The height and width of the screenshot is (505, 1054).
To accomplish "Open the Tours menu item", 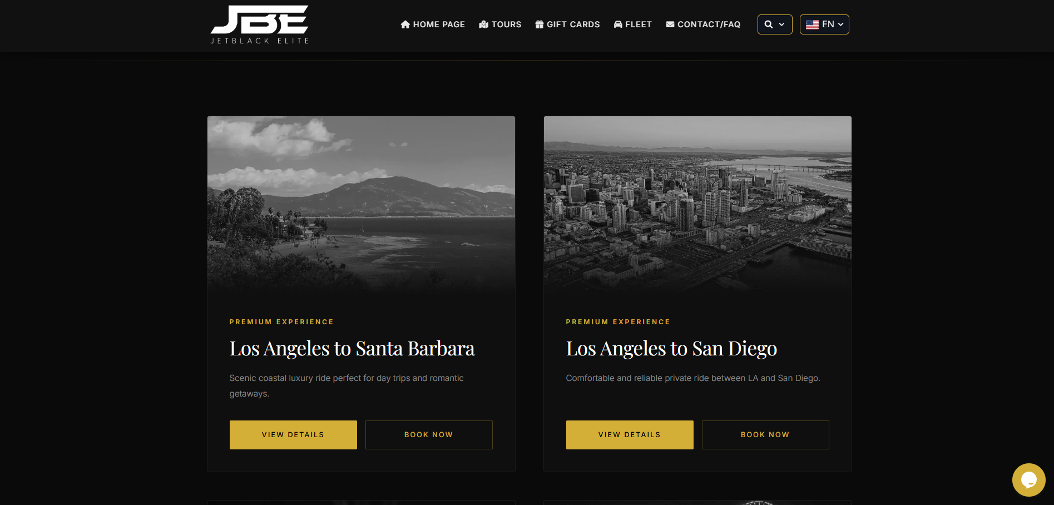I will pos(506,24).
